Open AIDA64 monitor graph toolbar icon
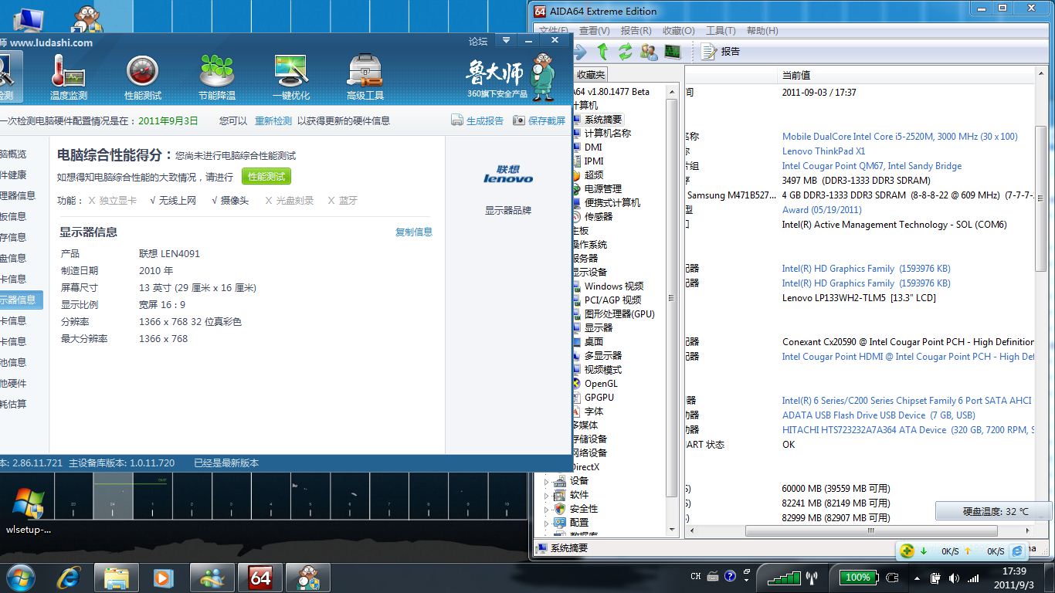The height and width of the screenshot is (593, 1055). point(673,52)
